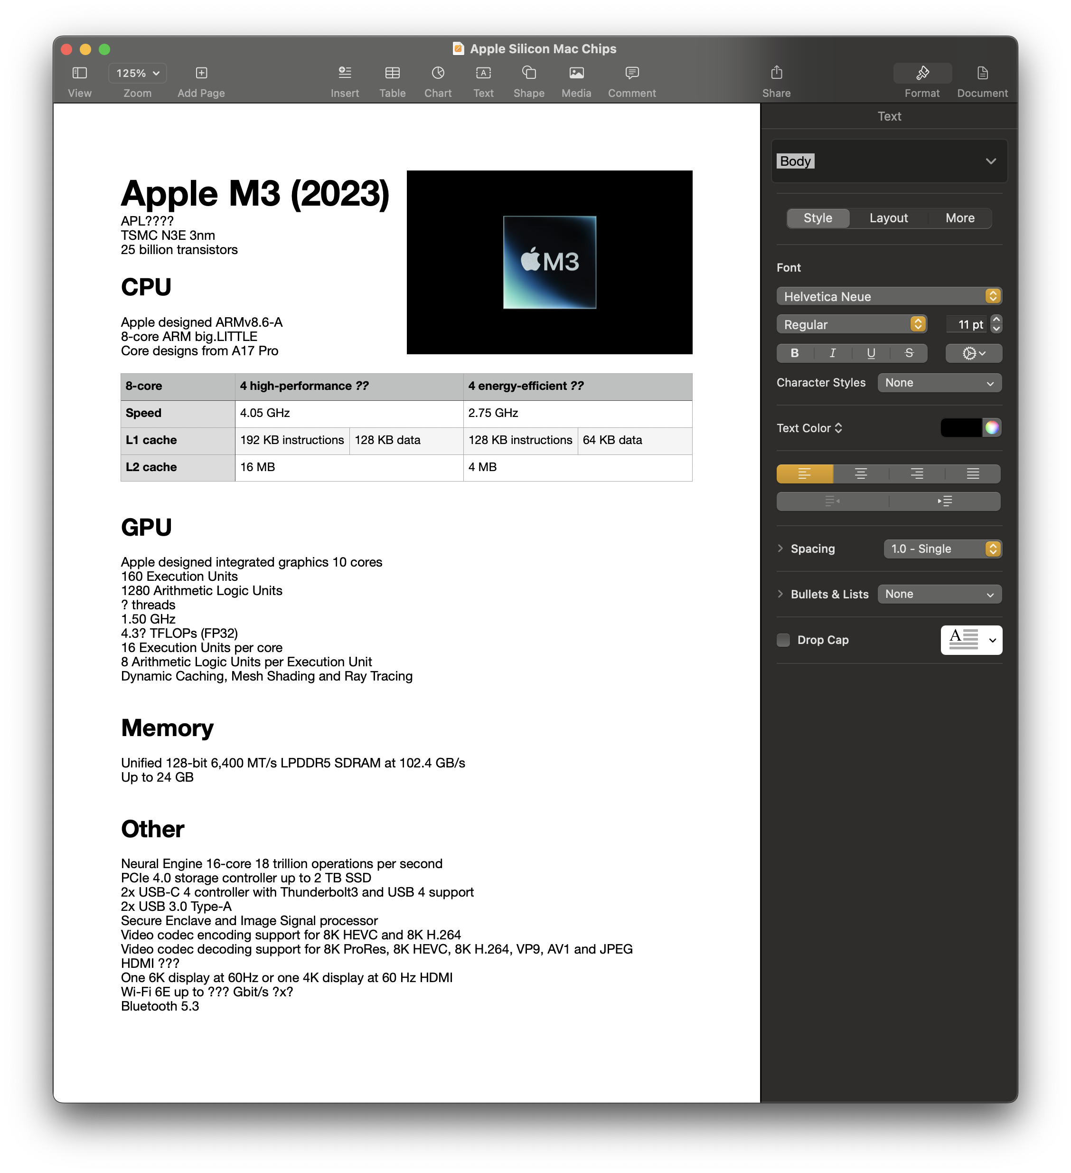Viewport: 1071px width, 1173px height.
Task: Open the 1.0 - Single spacing dropdown
Action: (942, 549)
